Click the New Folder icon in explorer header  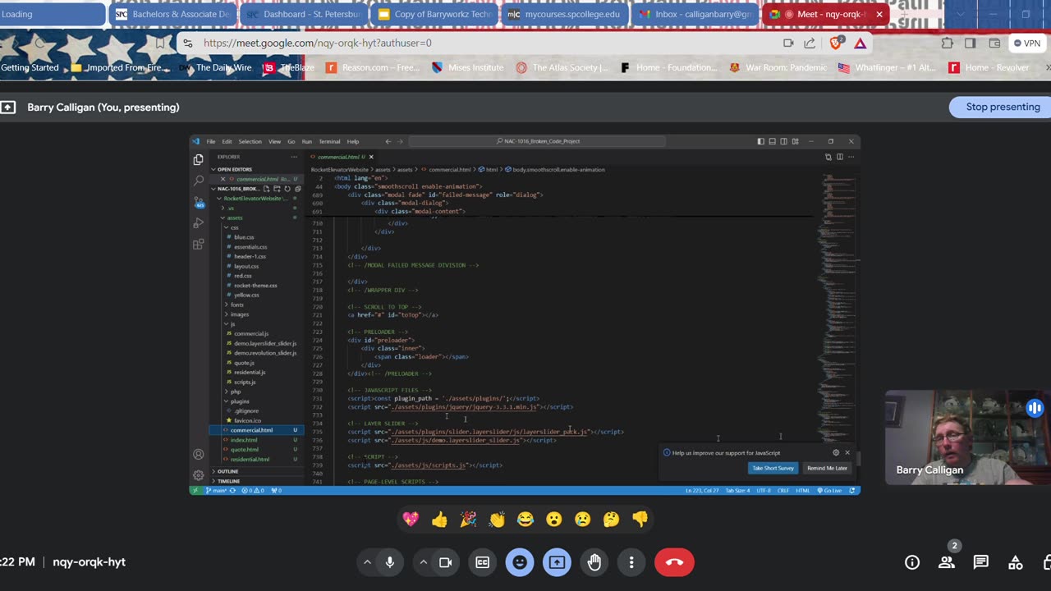tap(277, 189)
